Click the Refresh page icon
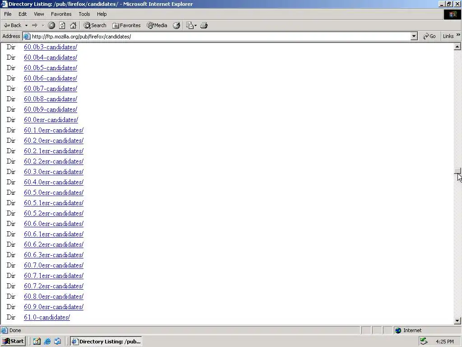Image resolution: width=462 pixels, height=347 pixels. click(62, 25)
